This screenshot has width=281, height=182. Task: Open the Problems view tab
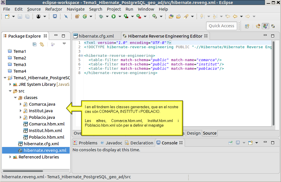(85, 143)
